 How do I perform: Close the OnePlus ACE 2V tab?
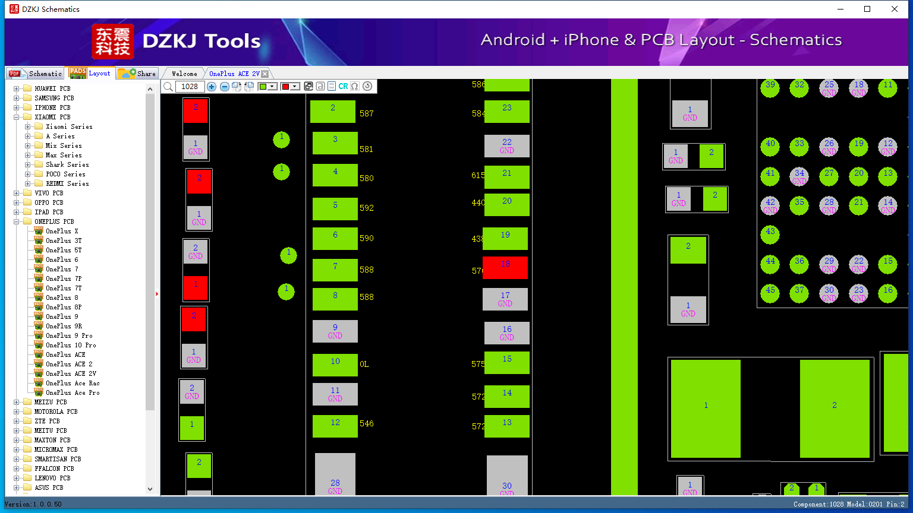click(x=265, y=74)
